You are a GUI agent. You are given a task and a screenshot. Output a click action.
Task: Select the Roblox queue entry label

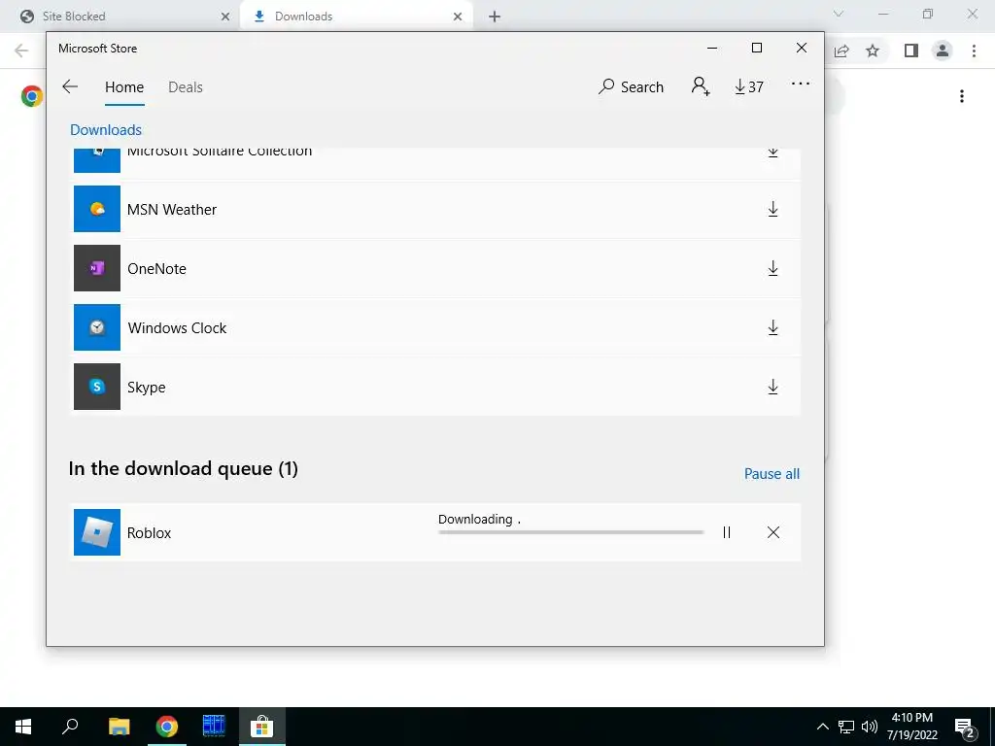pyautogui.click(x=149, y=533)
